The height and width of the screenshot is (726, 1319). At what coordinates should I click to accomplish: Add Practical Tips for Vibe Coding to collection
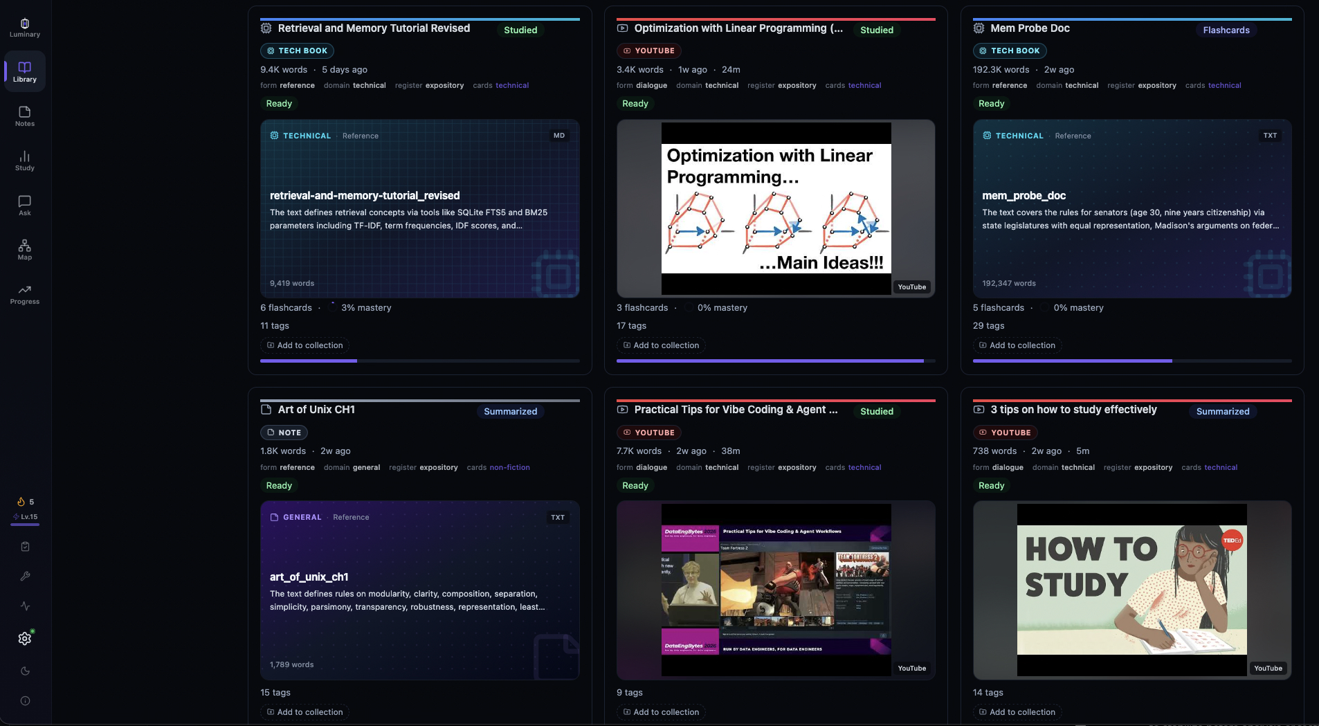click(x=661, y=712)
